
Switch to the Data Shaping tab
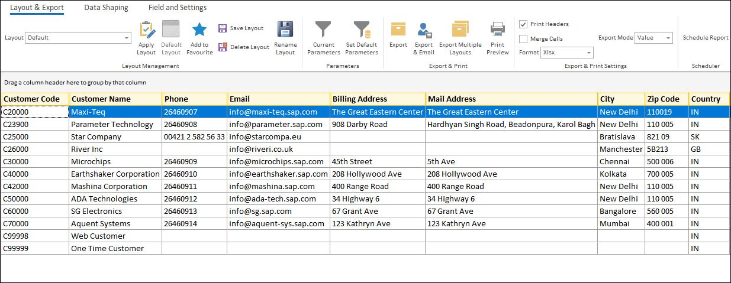click(106, 8)
